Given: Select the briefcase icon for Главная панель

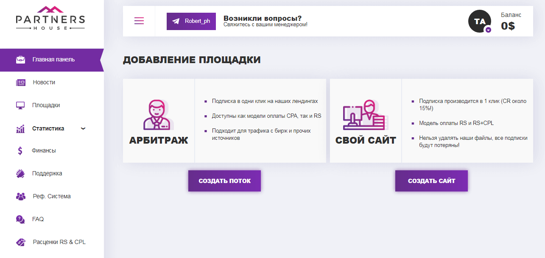Looking at the screenshot, I should pyautogui.click(x=20, y=60).
